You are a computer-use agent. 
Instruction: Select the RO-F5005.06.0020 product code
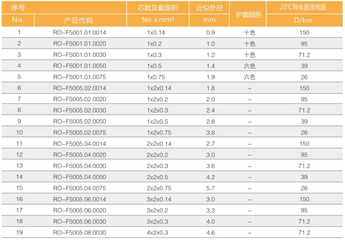point(80,211)
